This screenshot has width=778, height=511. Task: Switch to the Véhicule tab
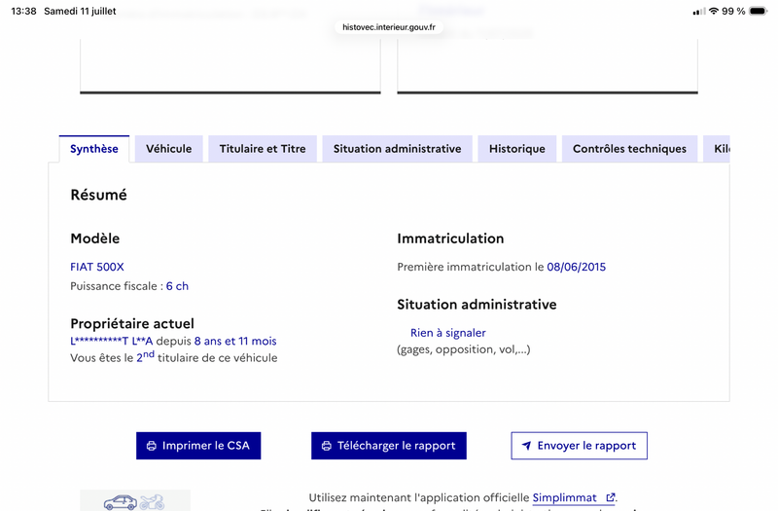tap(168, 149)
